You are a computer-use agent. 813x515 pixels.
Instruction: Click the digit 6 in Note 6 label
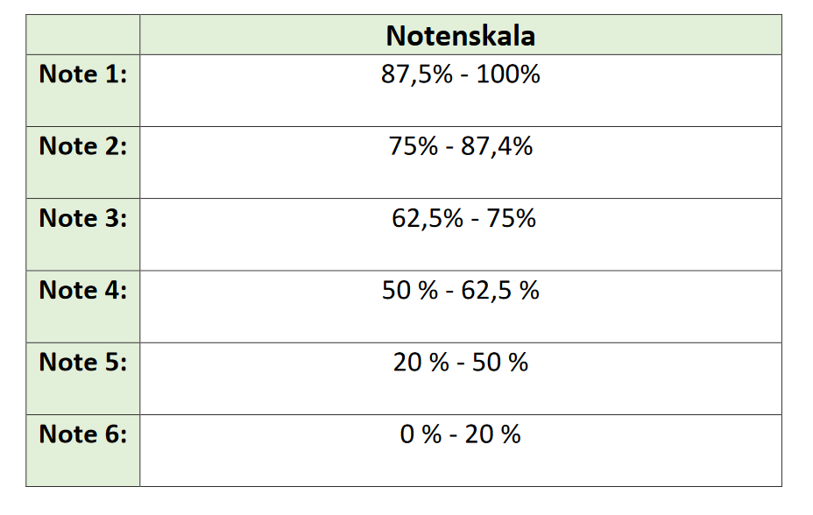(x=112, y=434)
